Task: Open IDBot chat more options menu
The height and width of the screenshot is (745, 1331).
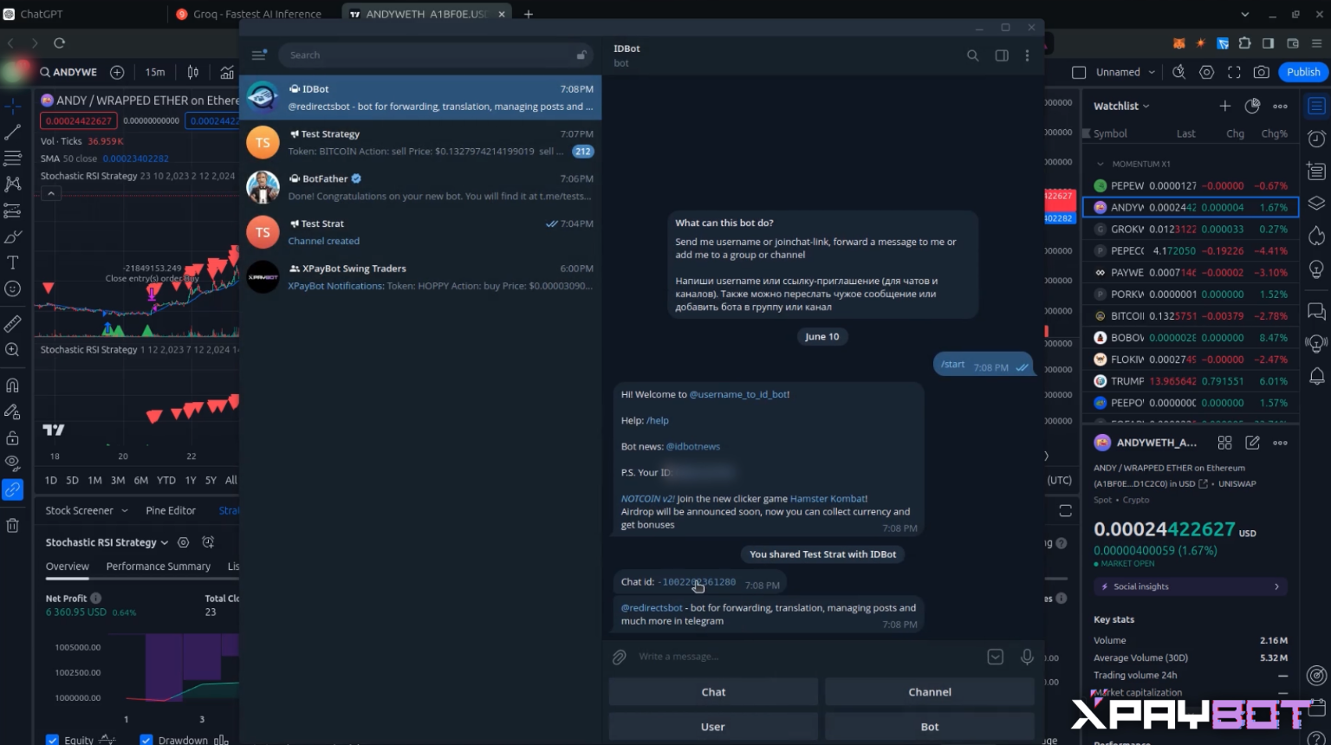Action: [1028, 55]
